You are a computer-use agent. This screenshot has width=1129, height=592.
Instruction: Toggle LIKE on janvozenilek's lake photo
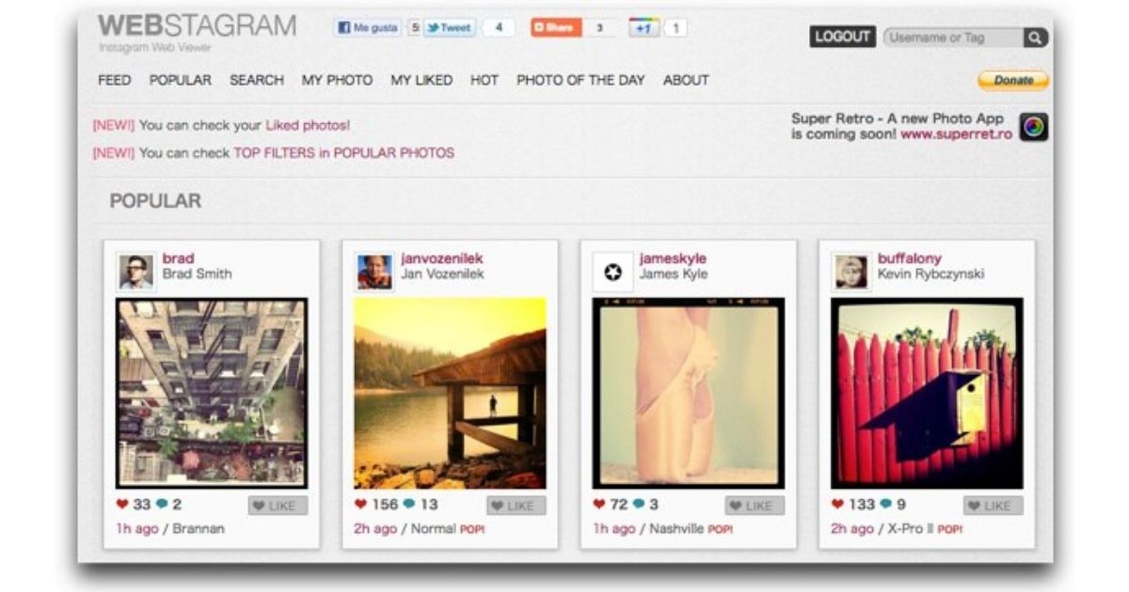click(516, 506)
